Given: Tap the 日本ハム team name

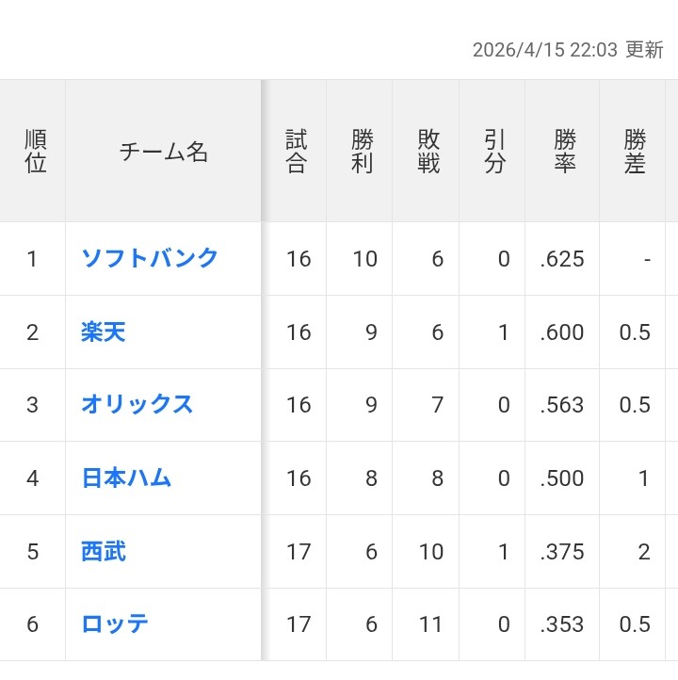Looking at the screenshot, I should click(x=126, y=478).
